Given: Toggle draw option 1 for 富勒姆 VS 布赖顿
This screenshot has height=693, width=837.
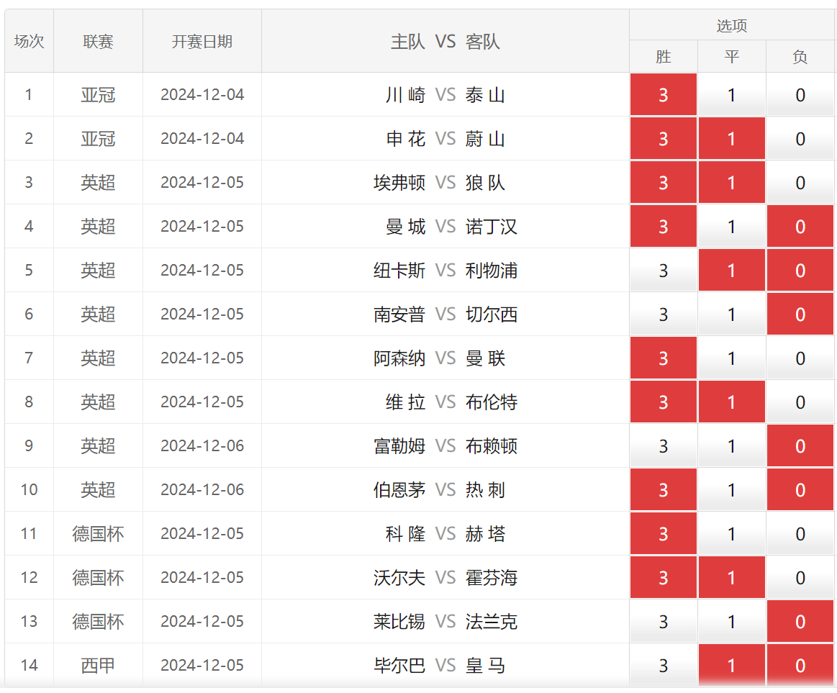Looking at the screenshot, I should point(731,445).
